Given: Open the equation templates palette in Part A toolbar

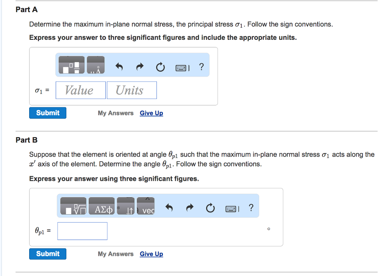Looking at the screenshot, I should pos(72,64).
